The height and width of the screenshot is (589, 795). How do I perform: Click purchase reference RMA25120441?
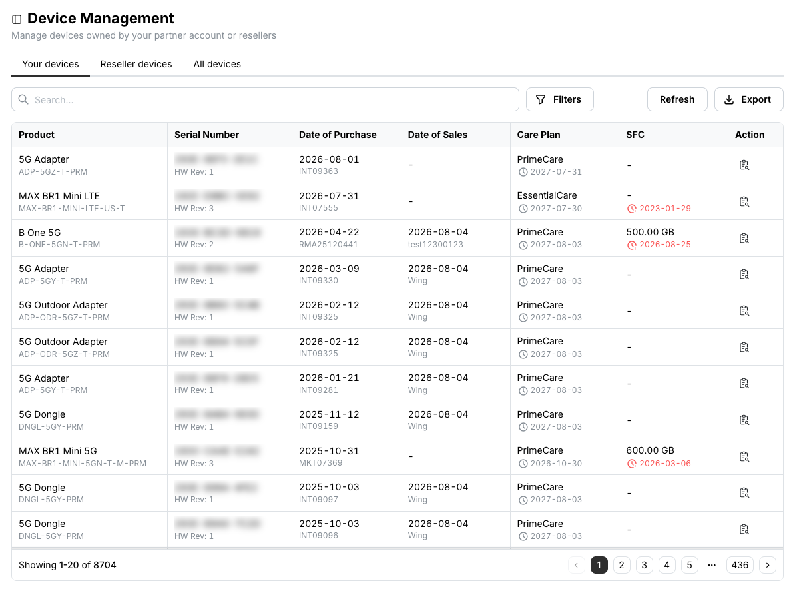(x=328, y=245)
